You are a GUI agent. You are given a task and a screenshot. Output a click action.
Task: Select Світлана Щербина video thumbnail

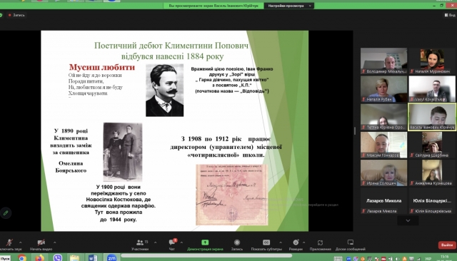pos(432,145)
